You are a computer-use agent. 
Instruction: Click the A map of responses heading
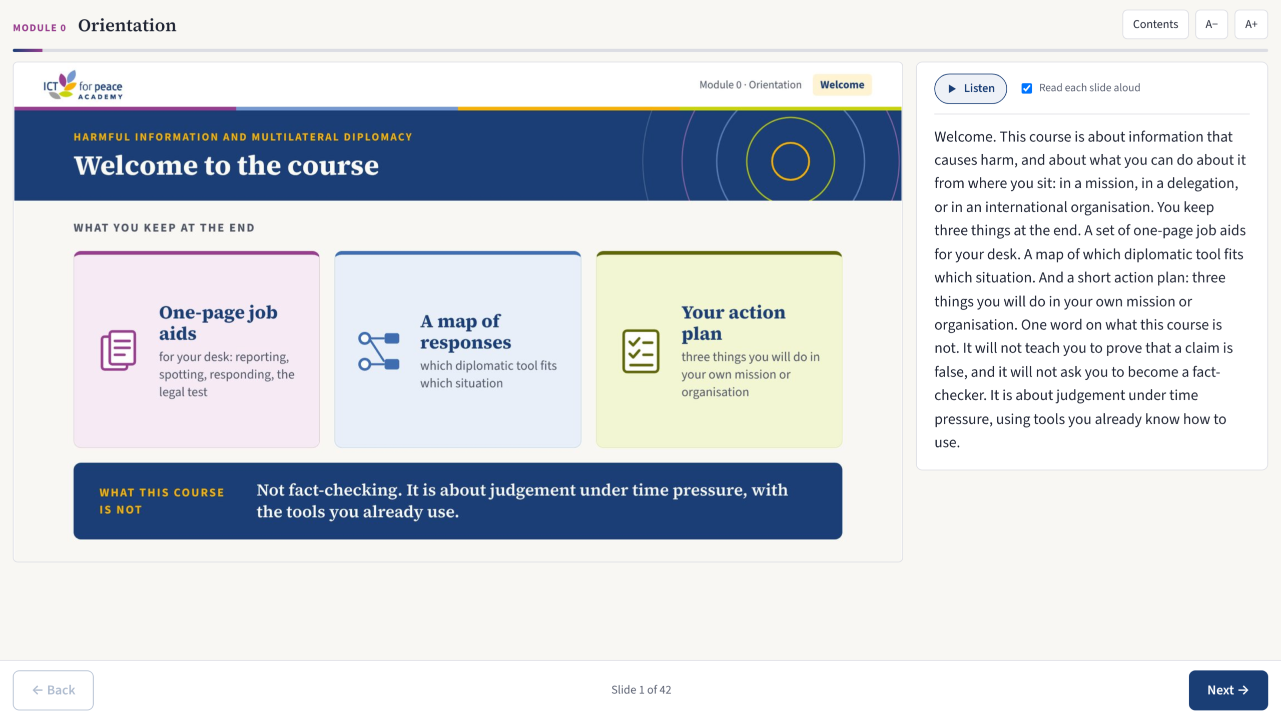pyautogui.click(x=465, y=331)
